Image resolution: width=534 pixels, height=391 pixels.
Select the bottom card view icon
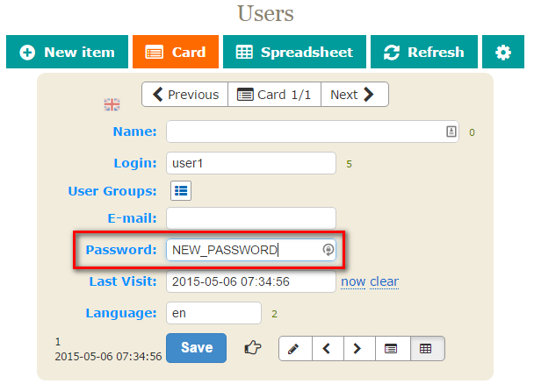392,349
